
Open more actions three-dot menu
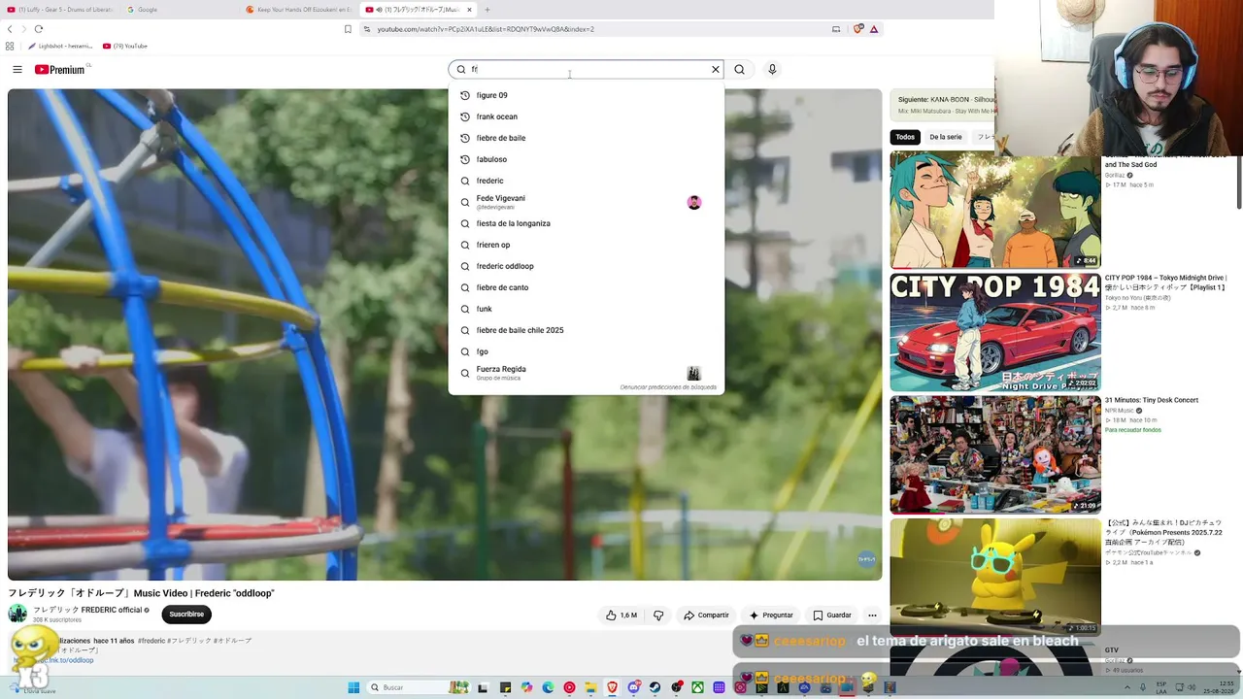pos(872,616)
